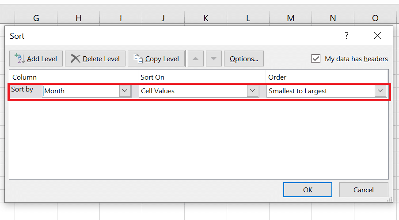Click the Sort On list heading
This screenshot has height=220, width=399.
tap(152, 77)
